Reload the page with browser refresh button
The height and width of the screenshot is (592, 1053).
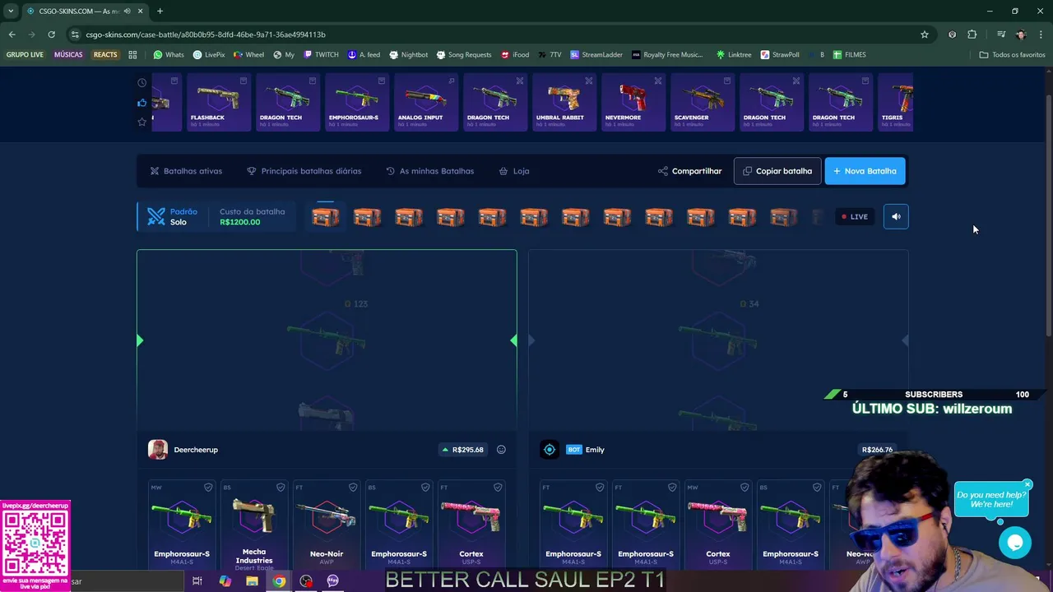pos(51,35)
